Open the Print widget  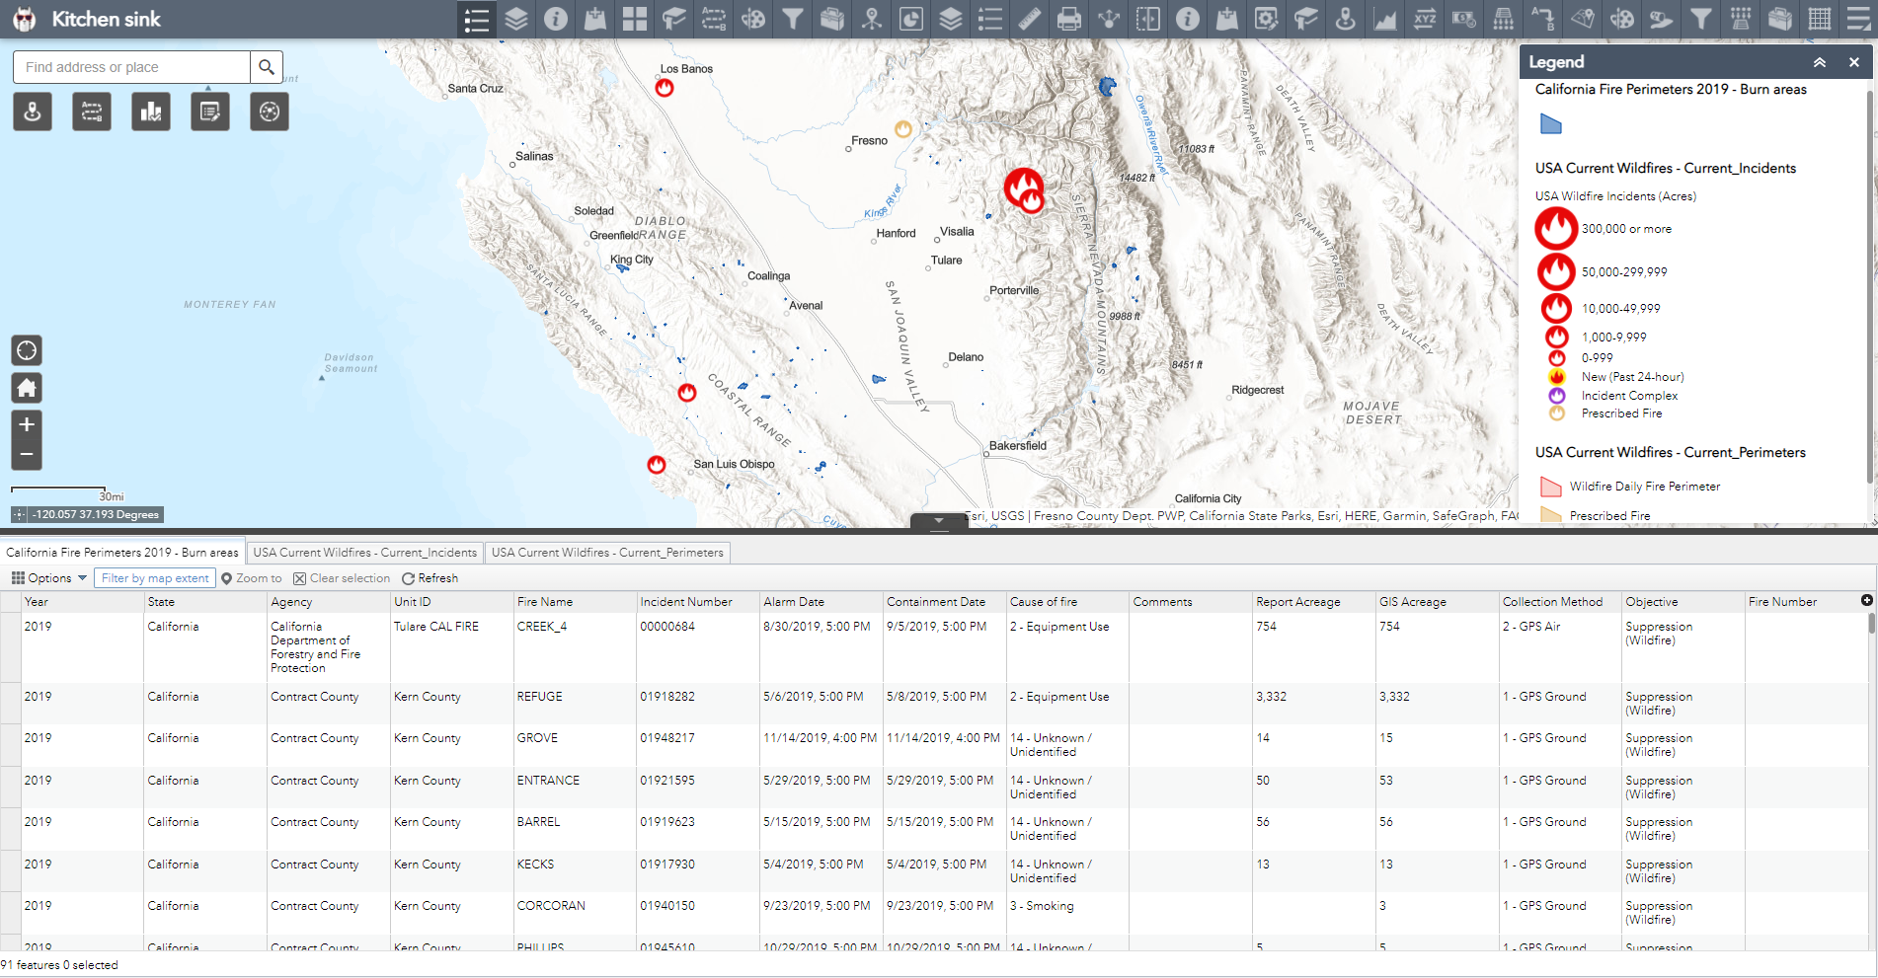1068,19
